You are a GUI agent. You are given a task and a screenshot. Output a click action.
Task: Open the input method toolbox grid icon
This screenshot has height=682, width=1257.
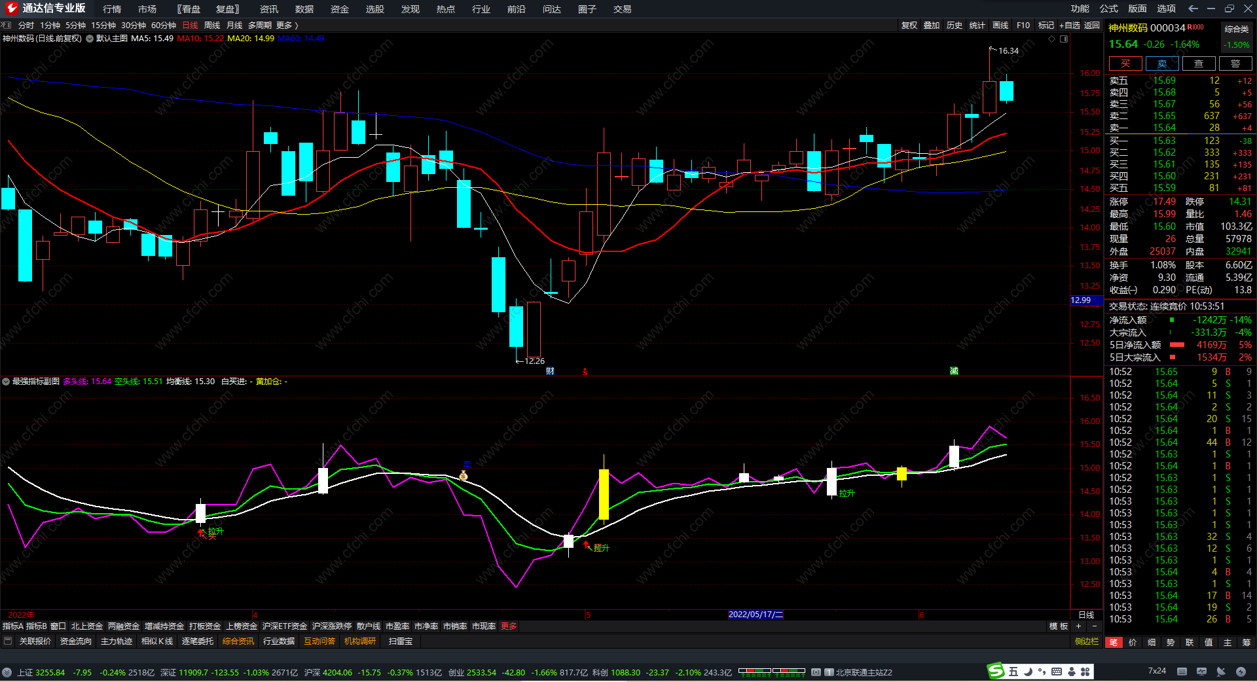[1085, 672]
